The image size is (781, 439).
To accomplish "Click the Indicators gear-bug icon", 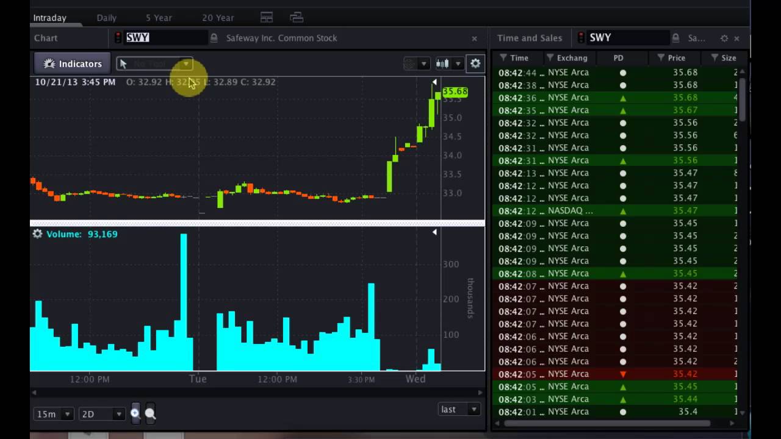I will (x=49, y=63).
